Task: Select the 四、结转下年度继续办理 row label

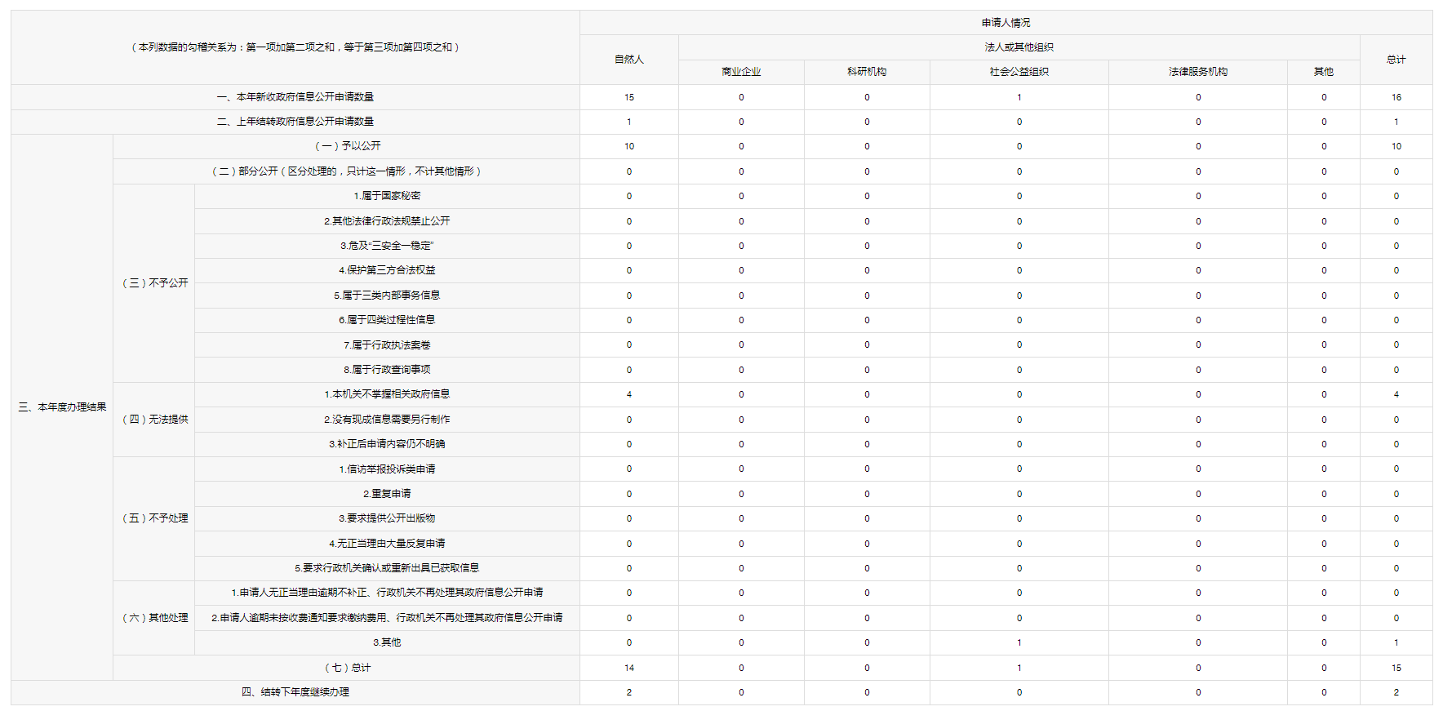Action: (x=295, y=692)
